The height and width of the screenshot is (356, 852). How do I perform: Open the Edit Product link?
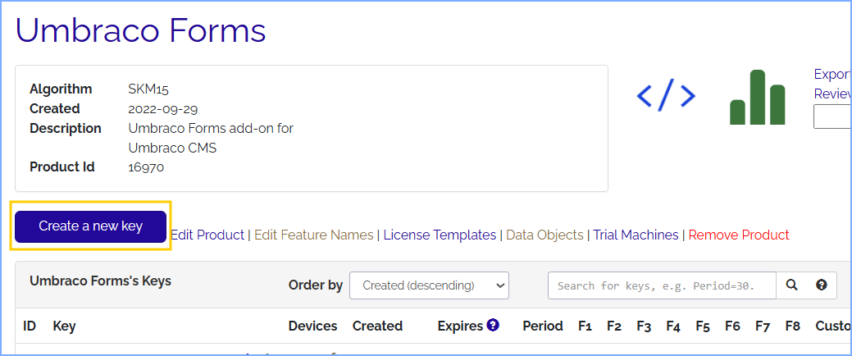click(x=207, y=235)
